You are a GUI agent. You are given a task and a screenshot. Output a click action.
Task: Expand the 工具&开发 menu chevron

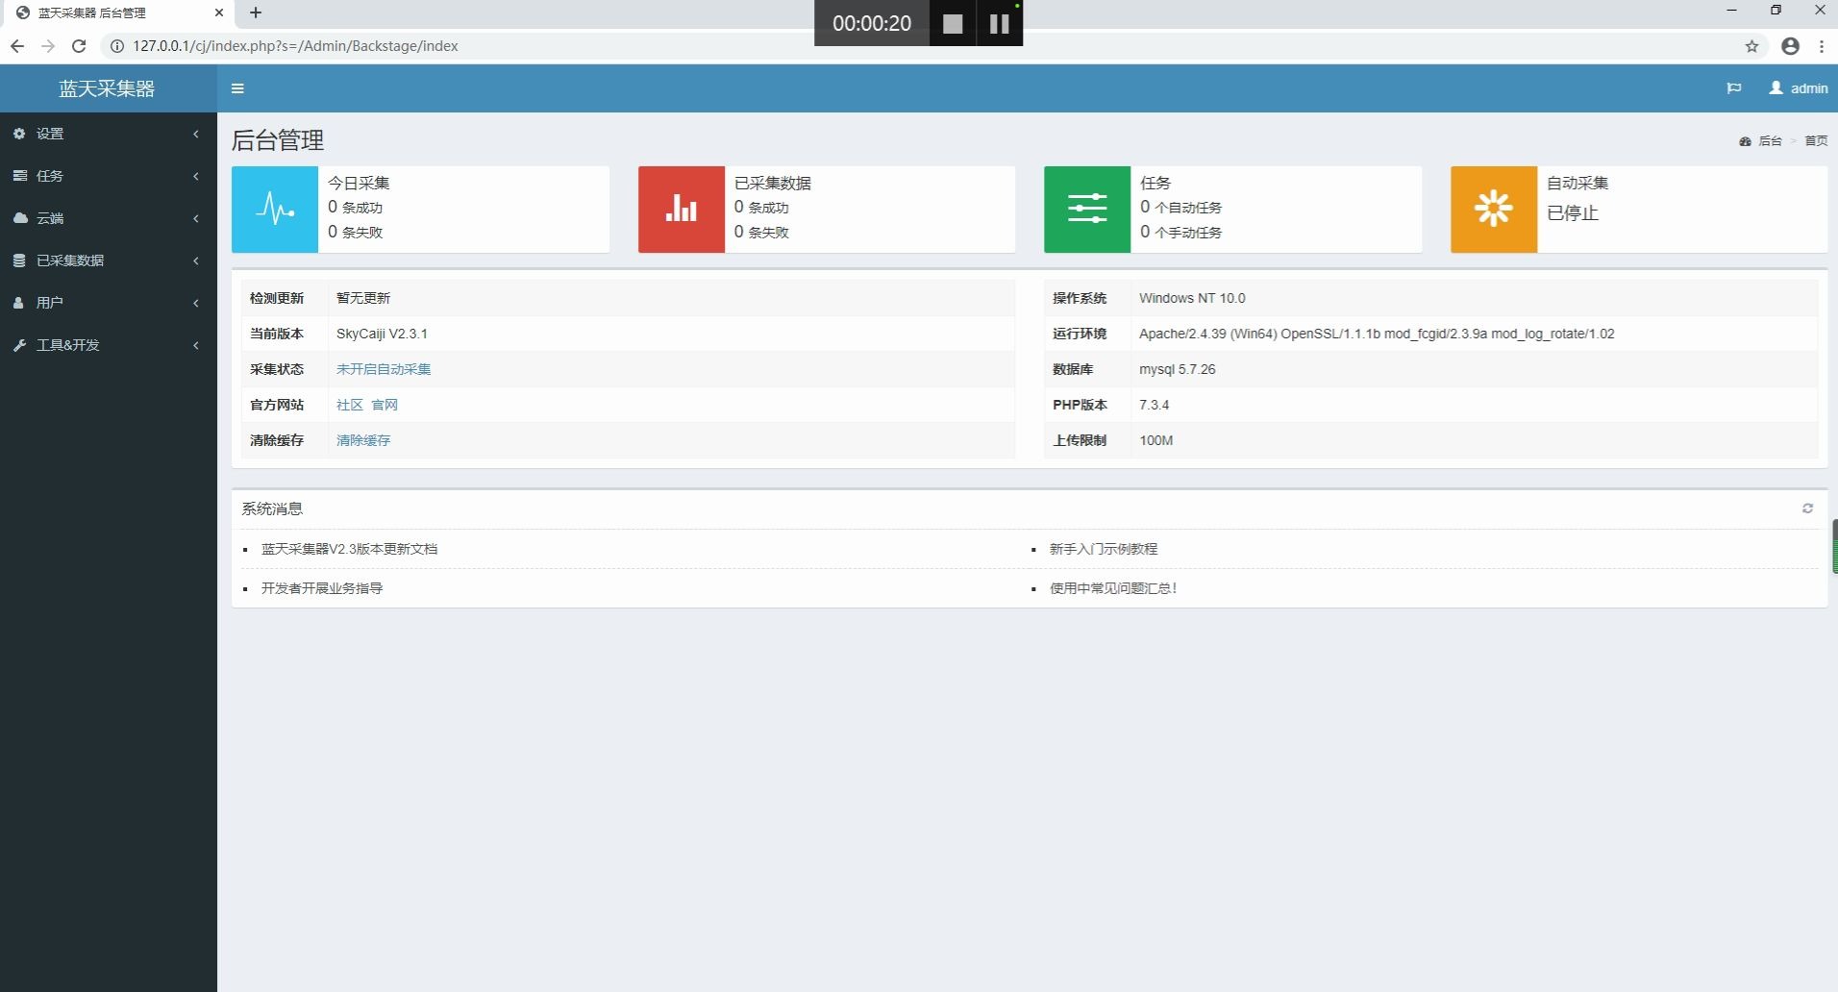coord(196,345)
